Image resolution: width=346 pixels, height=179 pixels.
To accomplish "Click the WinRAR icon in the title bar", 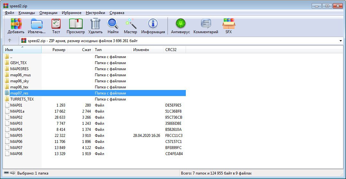I will click(5, 6).
